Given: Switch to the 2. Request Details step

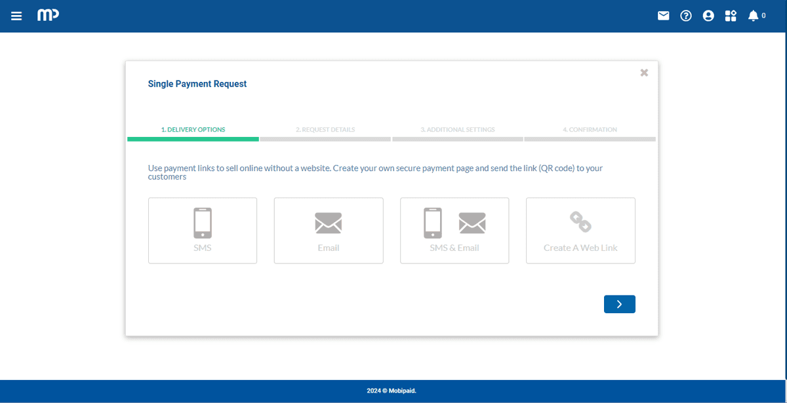Looking at the screenshot, I should click(x=325, y=130).
